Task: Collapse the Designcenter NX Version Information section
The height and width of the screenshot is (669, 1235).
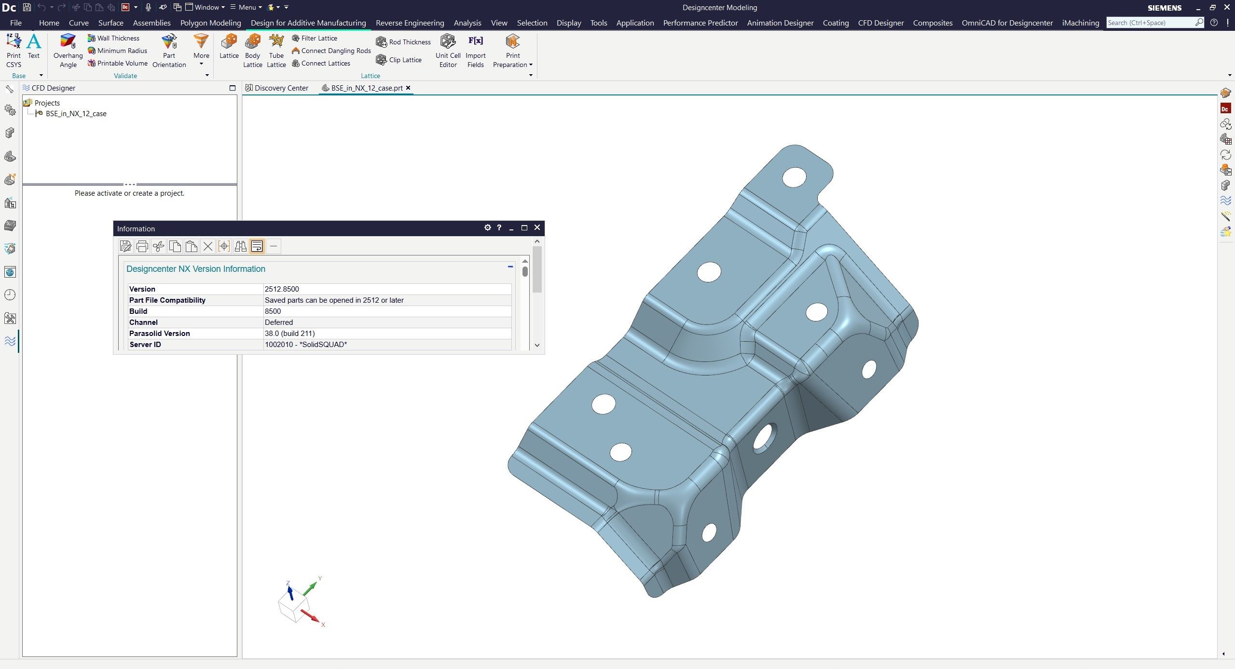Action: (x=510, y=267)
